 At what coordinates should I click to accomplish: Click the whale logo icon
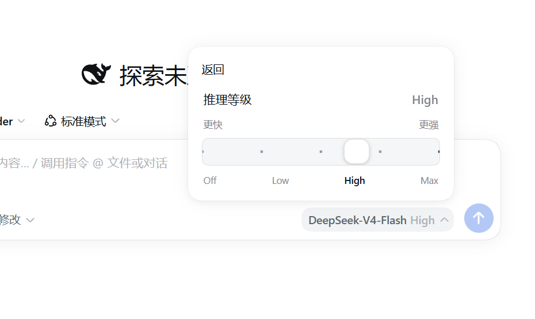tap(96, 74)
